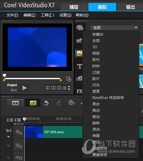Open the instant project library icon
The image size is (143, 161).
79,40
